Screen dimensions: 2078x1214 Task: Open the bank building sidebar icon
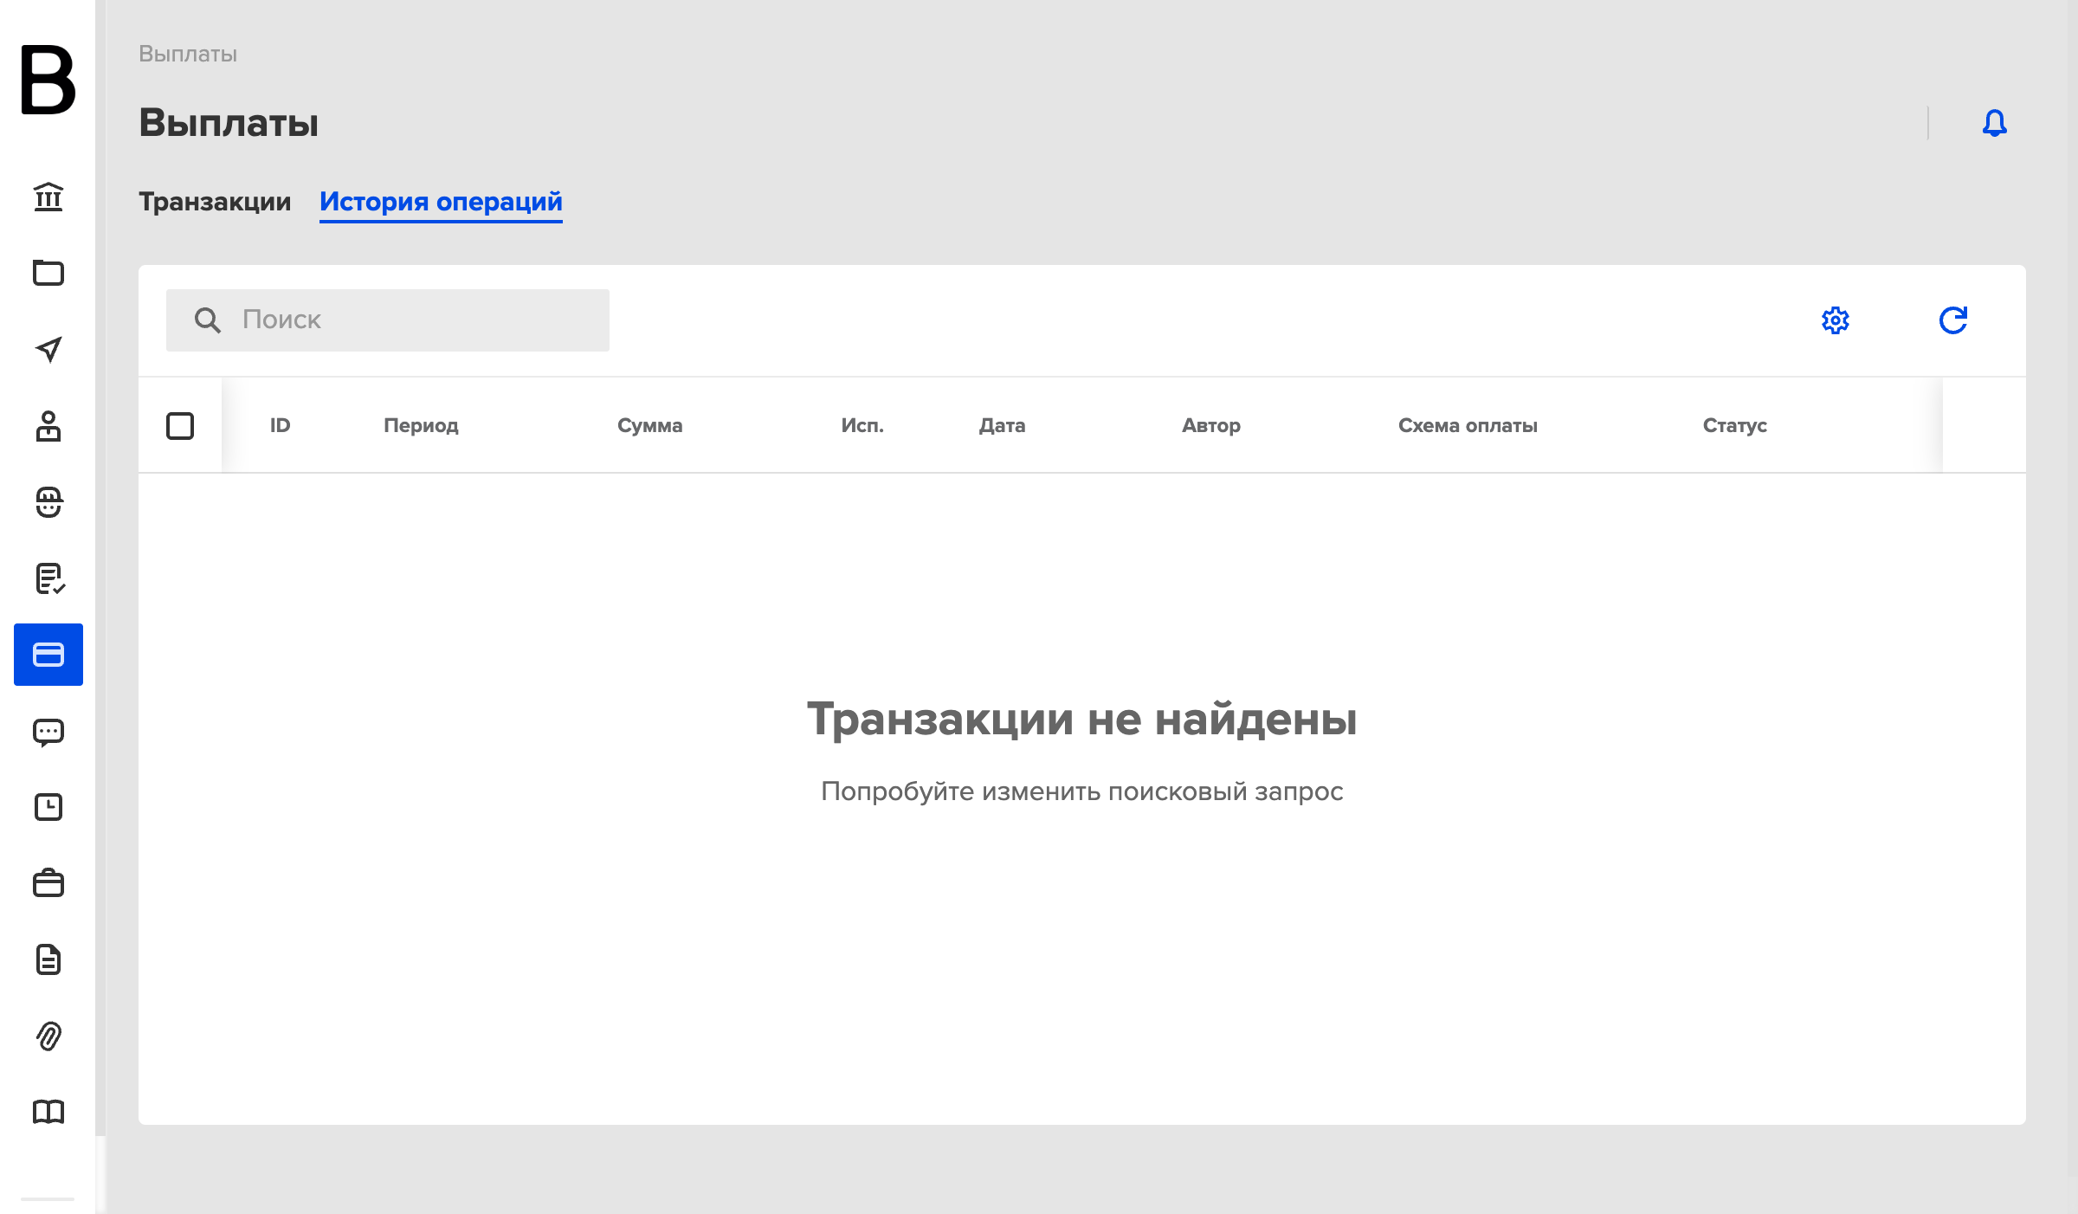pyautogui.click(x=48, y=197)
